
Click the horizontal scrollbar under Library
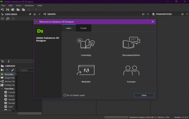tap(30, 113)
